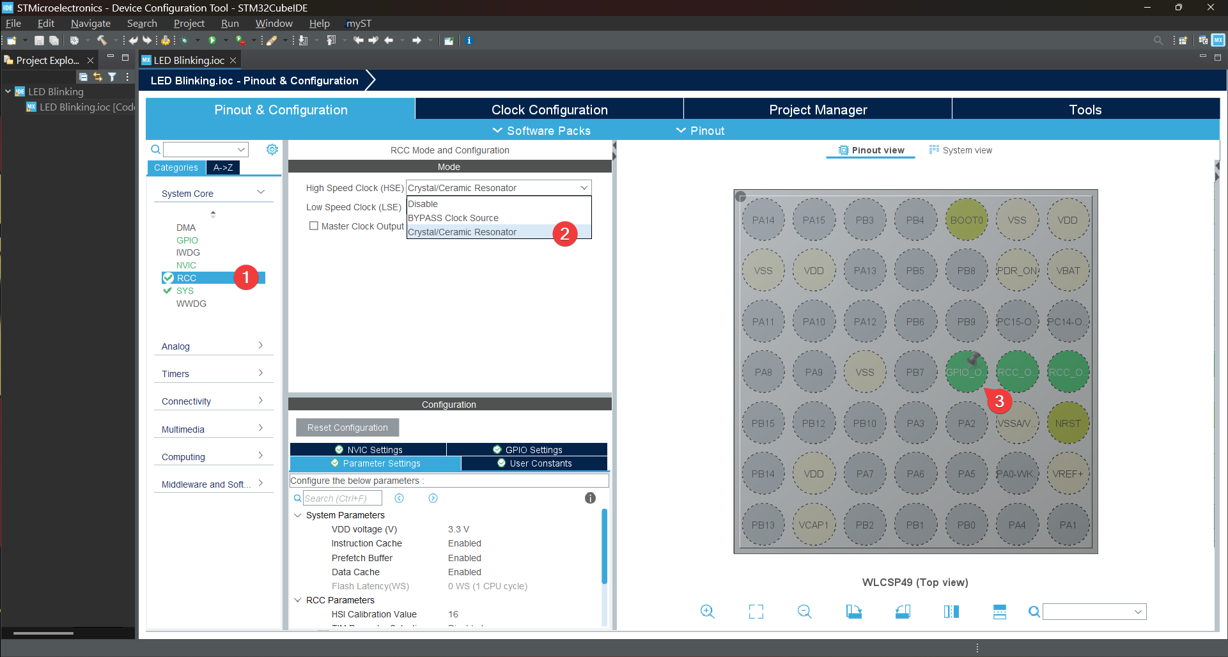Switch to Clock Configuration tab
1228x657 pixels.
click(549, 109)
